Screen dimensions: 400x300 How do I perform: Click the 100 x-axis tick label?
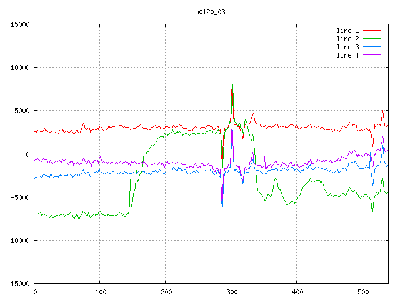tap(100, 292)
